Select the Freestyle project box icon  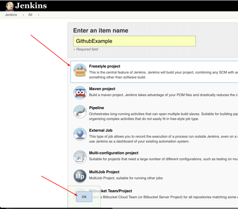click(80, 70)
